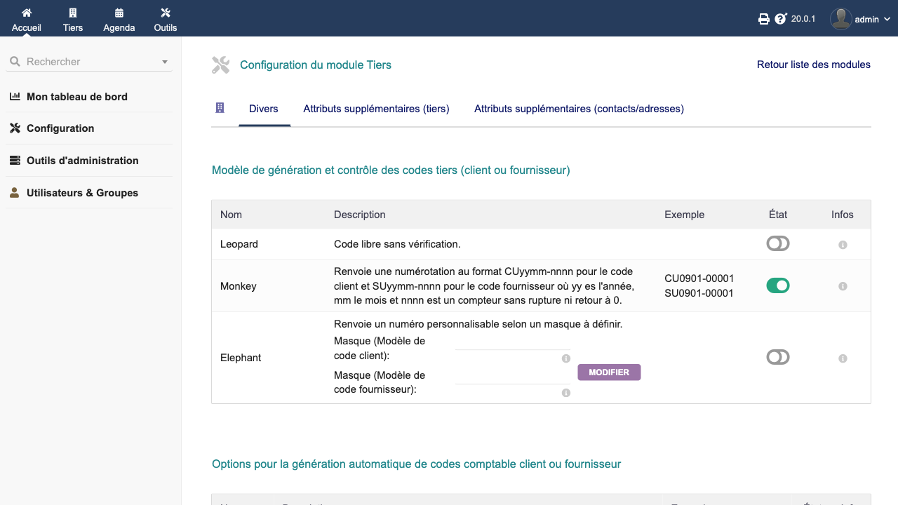898x505 pixels.
Task: Enable the Elephant code model toggle
Action: pyautogui.click(x=777, y=357)
